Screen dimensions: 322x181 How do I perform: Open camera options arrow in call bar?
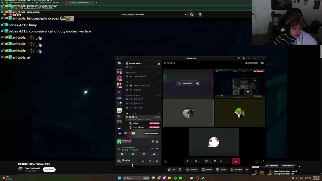pos(200,161)
